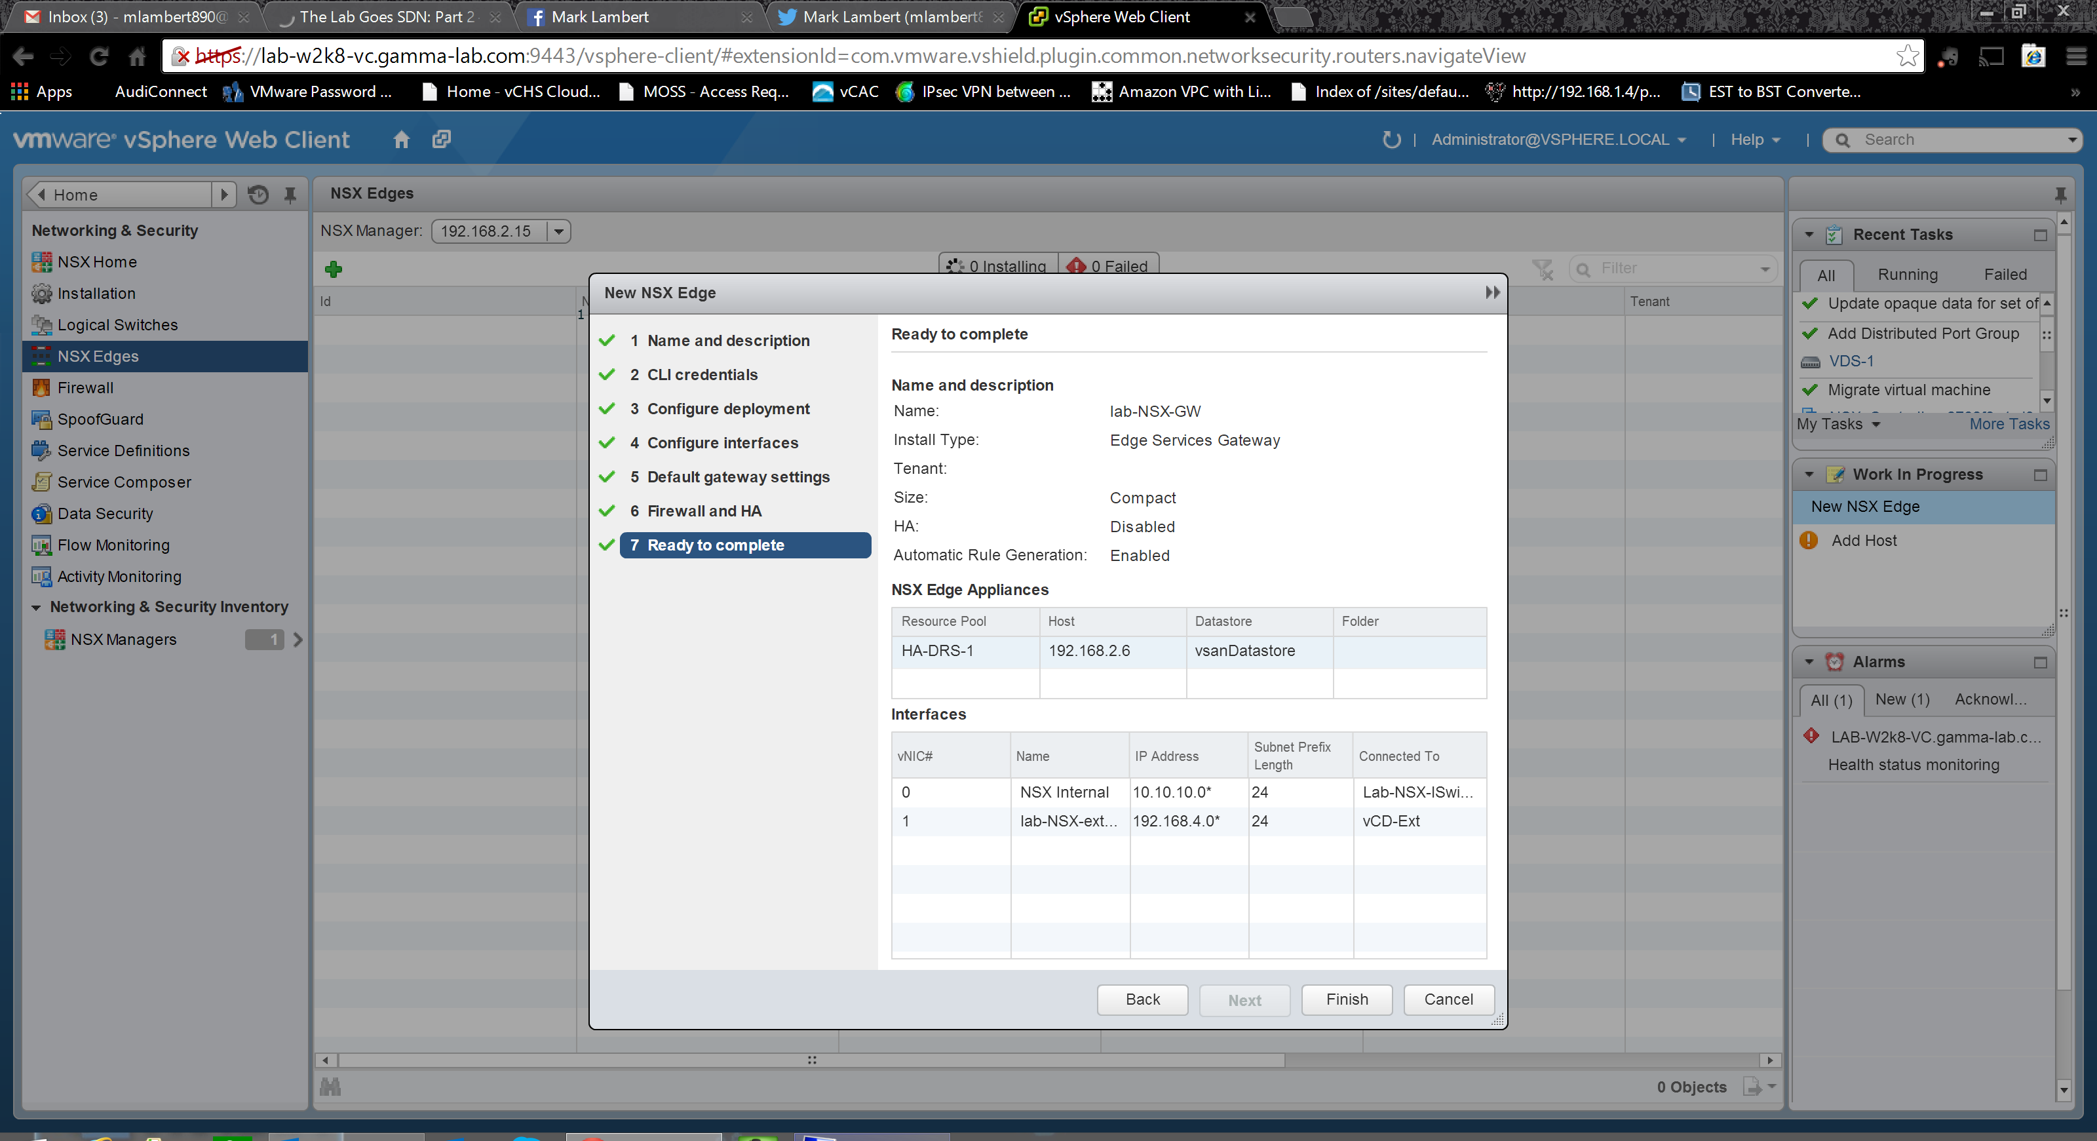Click the binoculars find icon
2097x1141 pixels.
click(x=330, y=1087)
